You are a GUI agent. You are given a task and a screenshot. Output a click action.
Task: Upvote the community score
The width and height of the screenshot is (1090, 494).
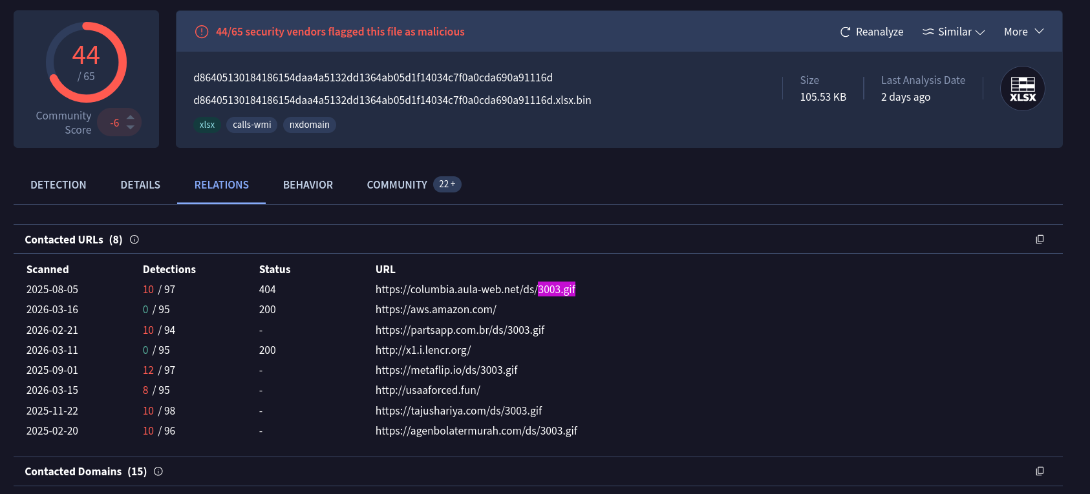[x=131, y=118]
